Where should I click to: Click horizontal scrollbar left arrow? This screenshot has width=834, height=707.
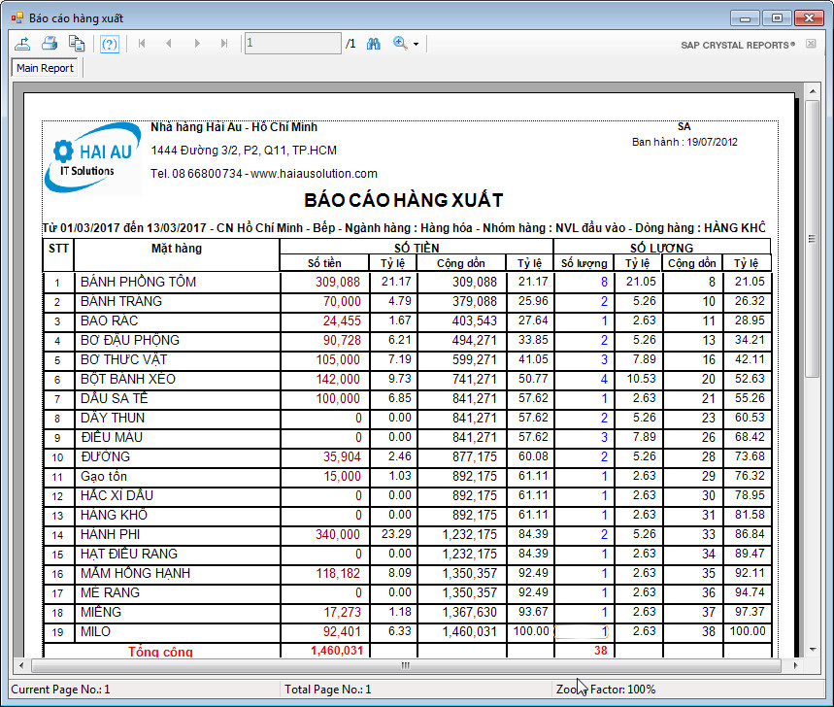pyautogui.click(x=21, y=665)
